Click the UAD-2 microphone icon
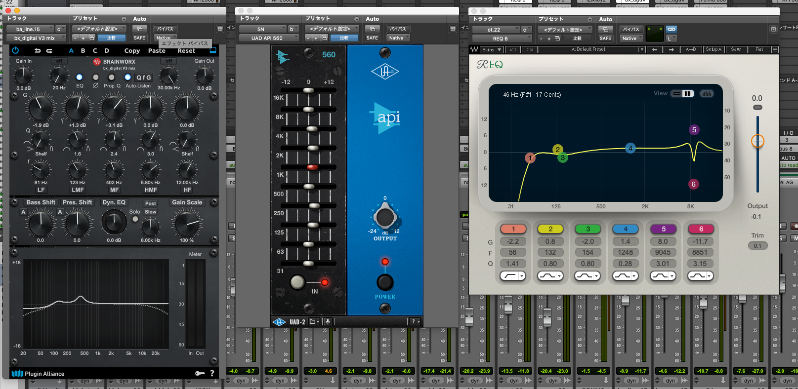Screen dimensions: 798x389 point(327,322)
